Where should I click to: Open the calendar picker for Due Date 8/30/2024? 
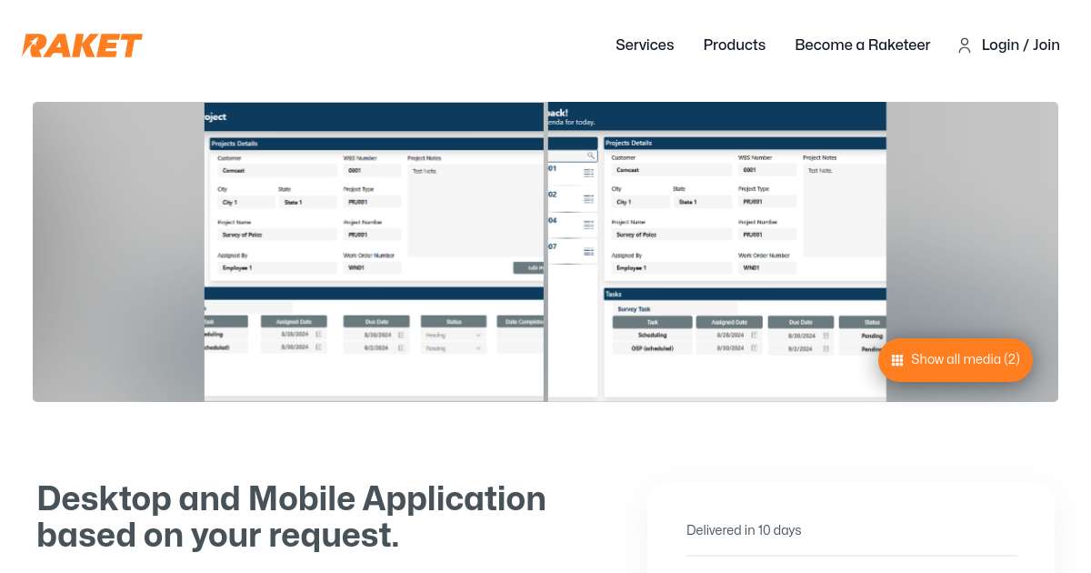825,336
